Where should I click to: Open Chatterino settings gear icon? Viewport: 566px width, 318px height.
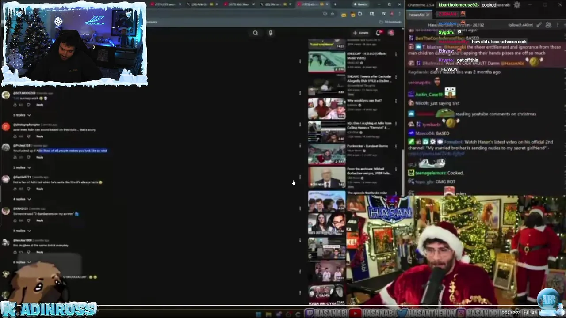coord(517,5)
